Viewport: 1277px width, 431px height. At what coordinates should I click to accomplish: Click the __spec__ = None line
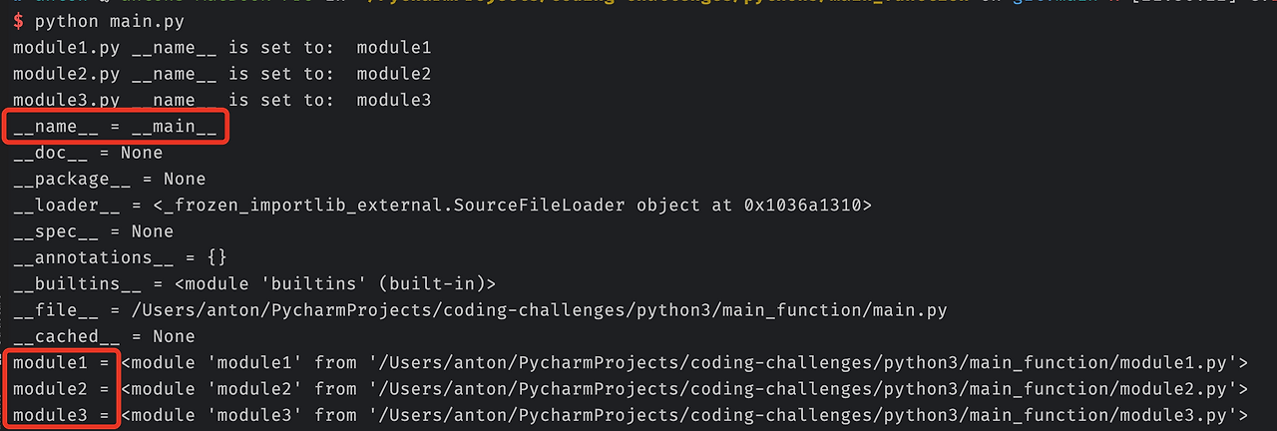click(x=93, y=231)
